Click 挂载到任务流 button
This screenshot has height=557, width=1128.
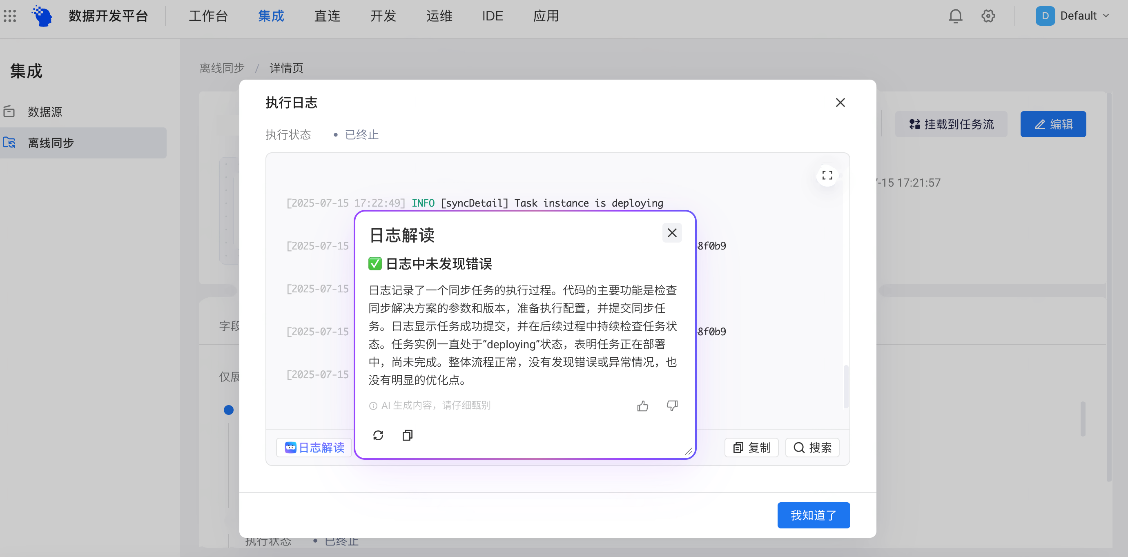[x=951, y=125]
